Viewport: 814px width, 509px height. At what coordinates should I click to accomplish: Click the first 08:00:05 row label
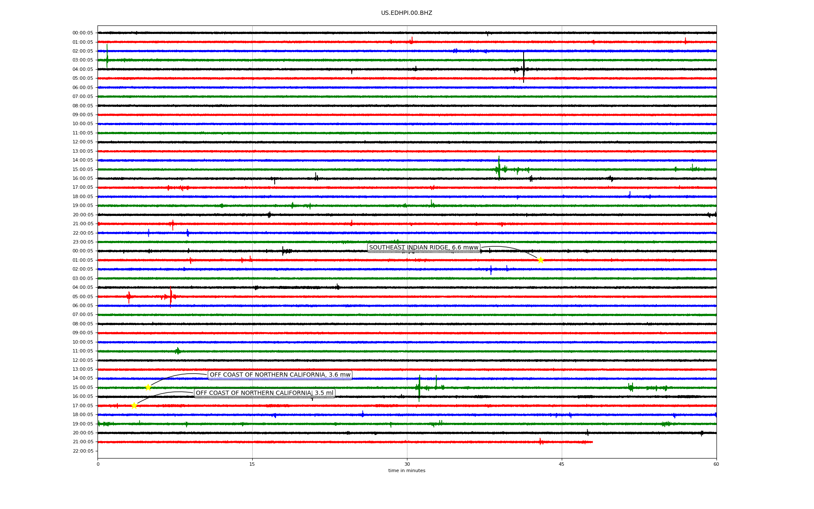pyautogui.click(x=83, y=106)
